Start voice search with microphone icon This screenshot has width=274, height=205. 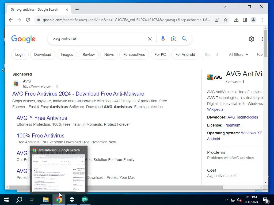tap(163, 39)
